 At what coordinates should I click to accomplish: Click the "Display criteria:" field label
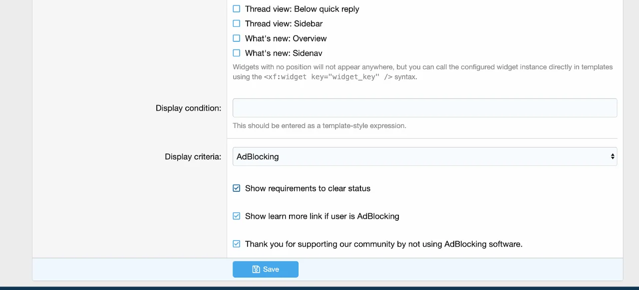coord(193,156)
